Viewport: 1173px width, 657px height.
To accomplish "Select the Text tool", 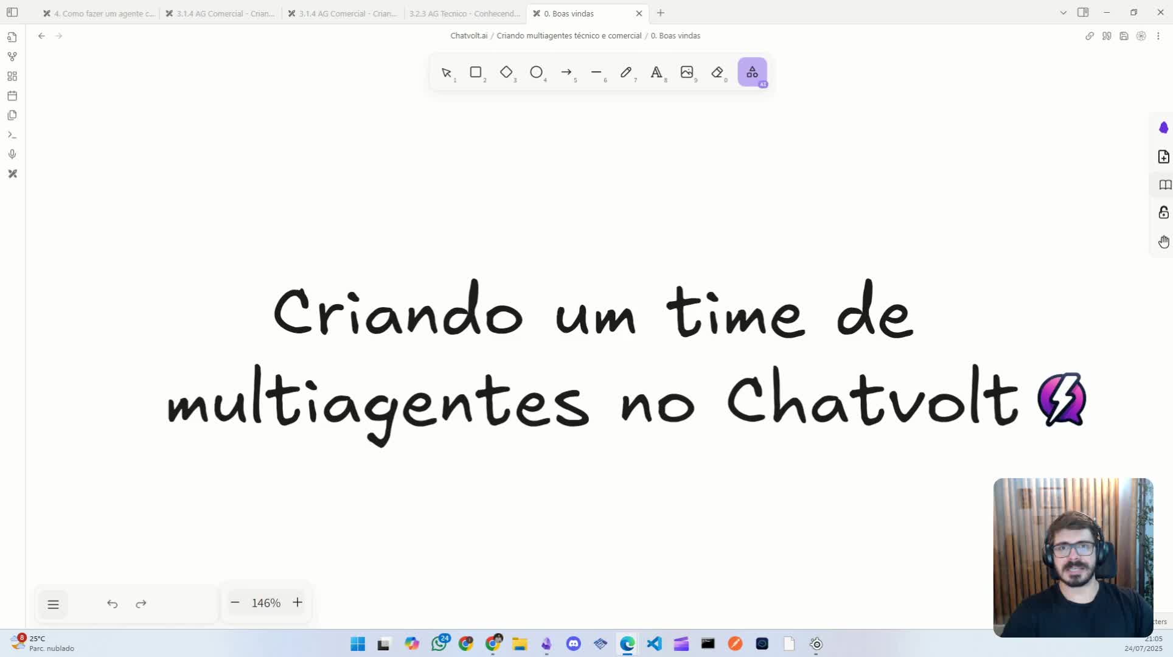I will click(656, 72).
